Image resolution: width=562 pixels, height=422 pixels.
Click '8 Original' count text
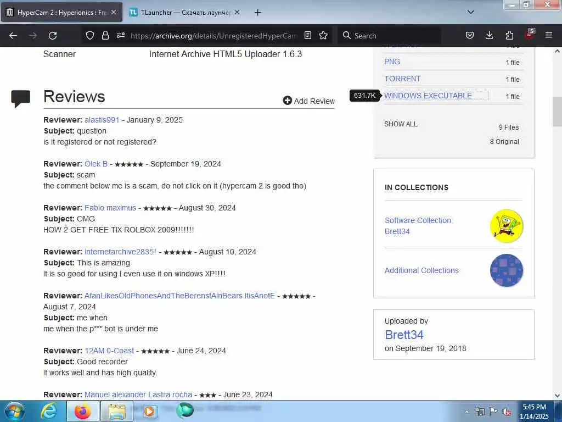pos(504,142)
